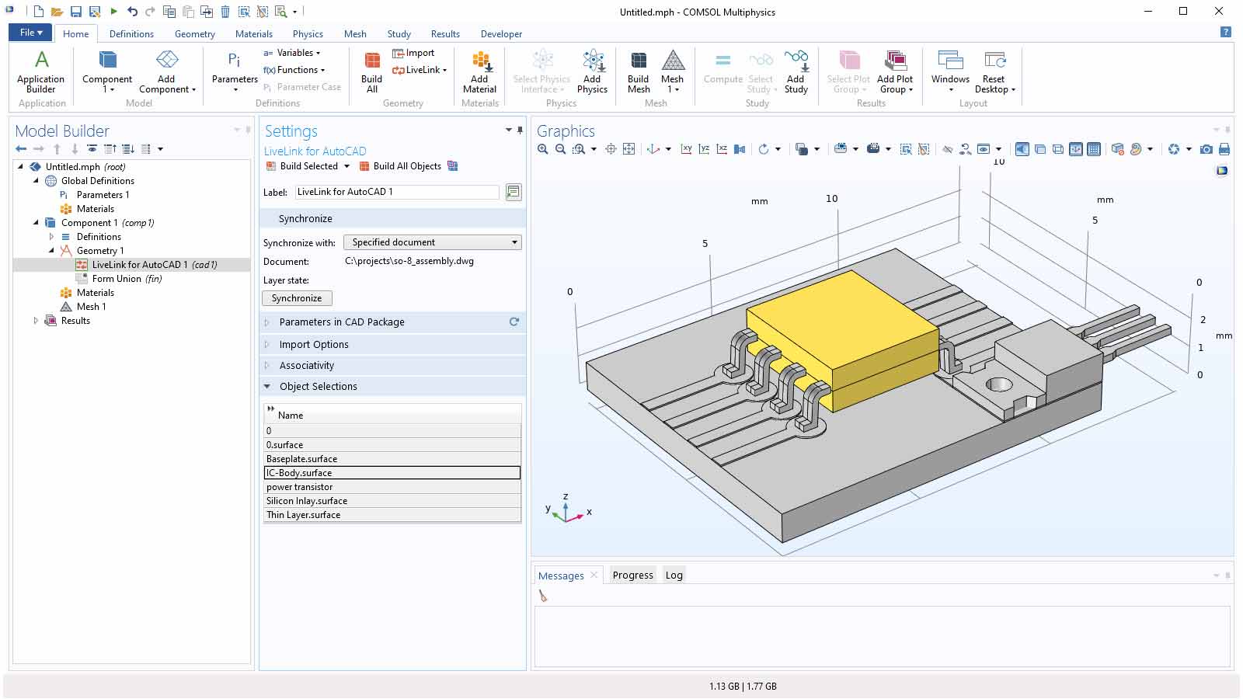Open the color theme palette icon
Screen dimensions: 1243x699
(1136, 149)
